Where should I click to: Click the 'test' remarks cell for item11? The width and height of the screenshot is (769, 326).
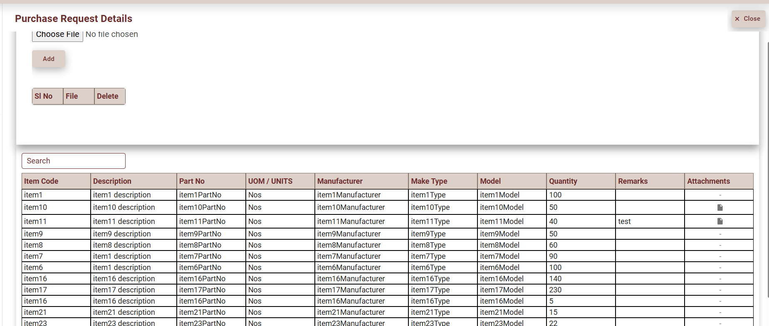(x=624, y=221)
